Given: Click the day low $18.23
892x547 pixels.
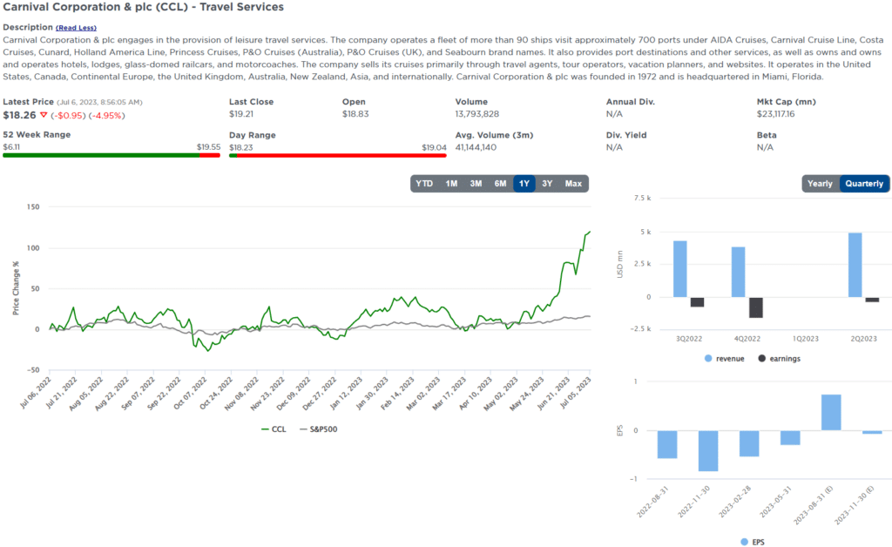Looking at the screenshot, I should pos(241,147).
